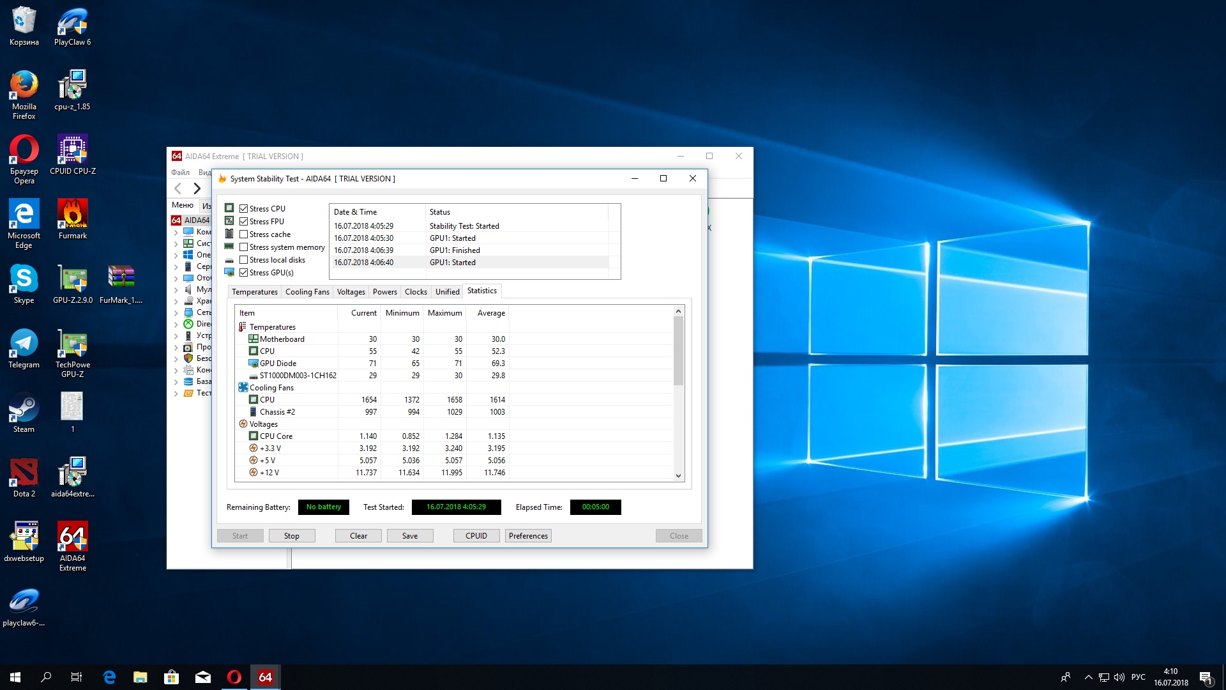1226x690 pixels.
Task: Uncheck the Stress CPU checkbox
Action: click(243, 209)
